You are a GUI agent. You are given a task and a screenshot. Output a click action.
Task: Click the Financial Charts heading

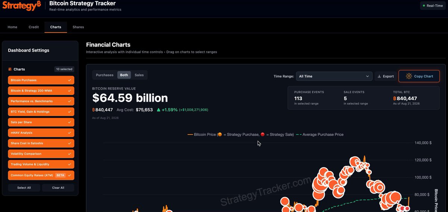(108, 45)
